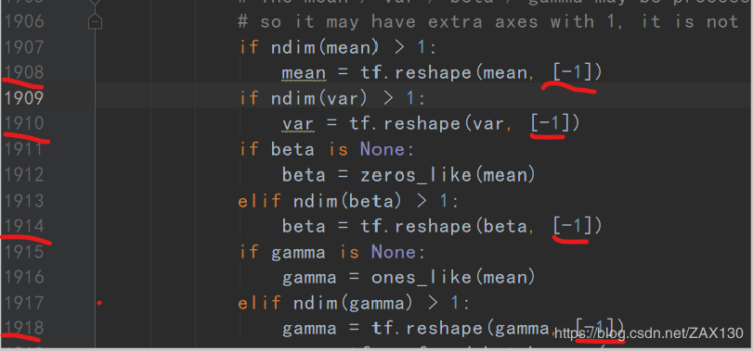The width and height of the screenshot is (753, 351).
Task: Click the underlined mean variable assignment
Action: [x=304, y=73]
